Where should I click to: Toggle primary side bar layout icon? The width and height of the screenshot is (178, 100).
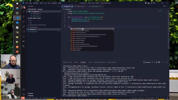pos(146,3)
